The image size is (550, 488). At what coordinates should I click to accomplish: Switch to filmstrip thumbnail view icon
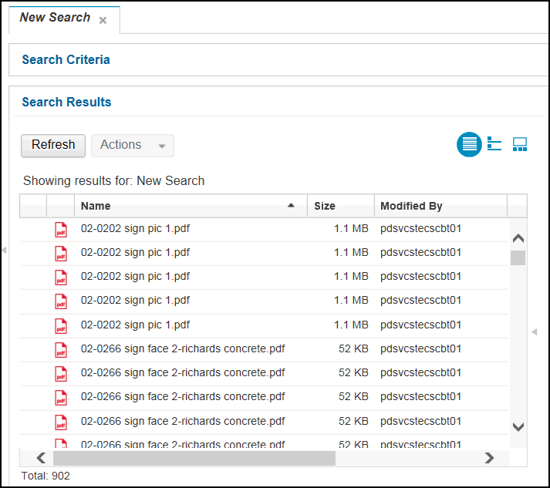519,144
